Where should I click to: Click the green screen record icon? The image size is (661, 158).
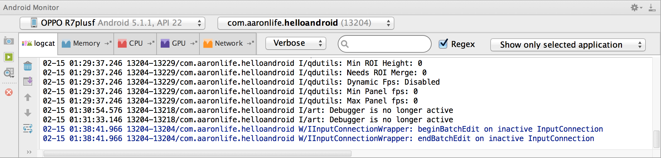click(x=9, y=57)
